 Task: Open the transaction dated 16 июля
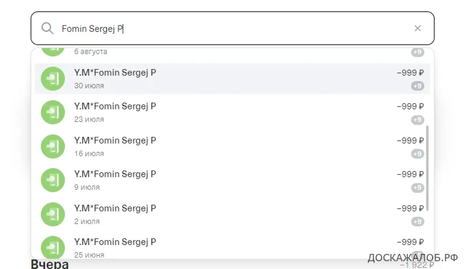point(232,146)
